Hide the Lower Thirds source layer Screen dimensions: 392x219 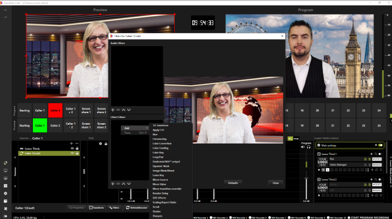click(72, 149)
